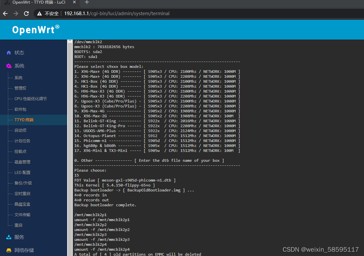Click the 'Please choose:' prompt line

pyautogui.click(x=90, y=170)
